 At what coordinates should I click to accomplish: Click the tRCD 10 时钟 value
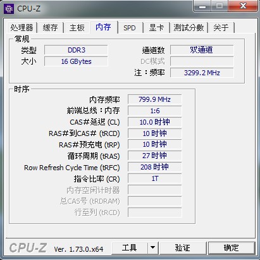click(x=154, y=133)
